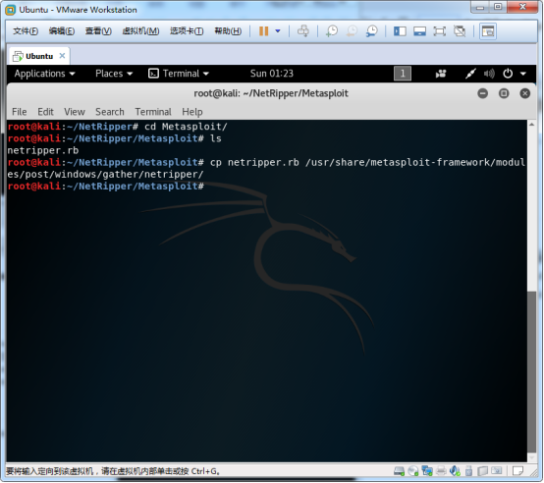544x483 pixels.
Task: Toggle Unity mode icon in toolbar
Action: [460, 31]
